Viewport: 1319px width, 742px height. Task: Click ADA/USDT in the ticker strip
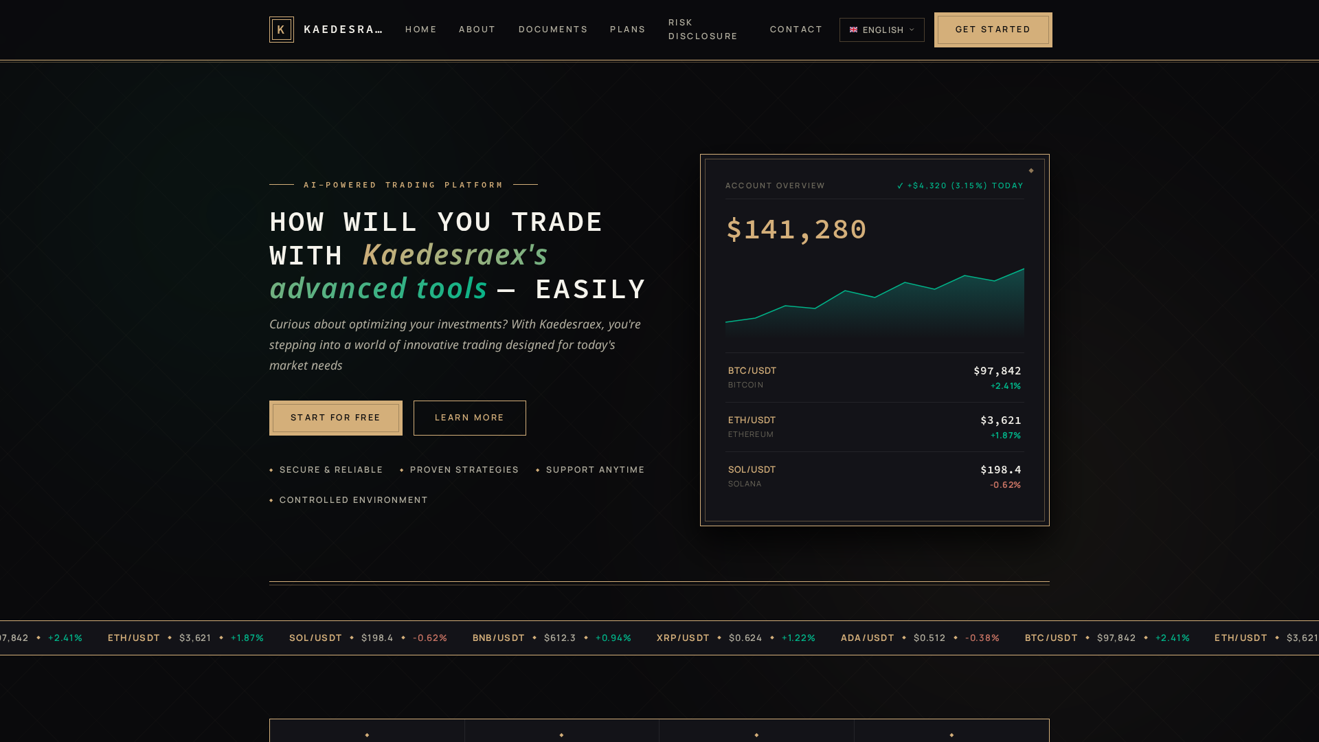pos(868,638)
